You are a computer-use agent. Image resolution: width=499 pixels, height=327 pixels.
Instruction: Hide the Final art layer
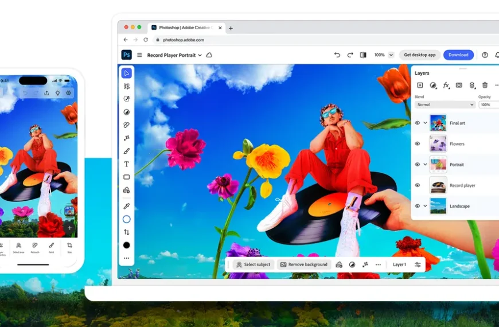pos(417,123)
